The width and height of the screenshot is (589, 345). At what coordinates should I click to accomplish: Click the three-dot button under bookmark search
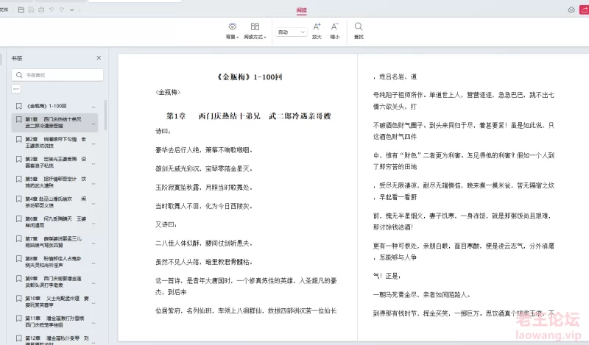15,89
